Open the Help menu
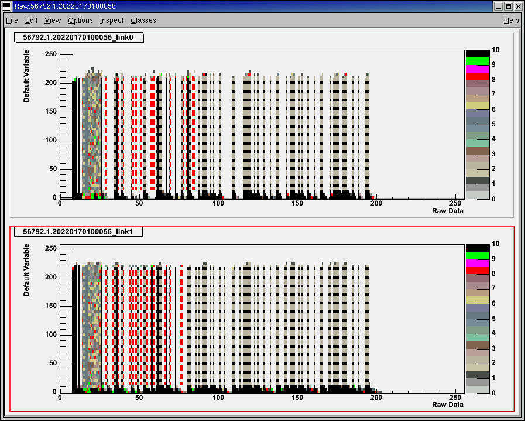The image size is (525, 421). [511, 20]
